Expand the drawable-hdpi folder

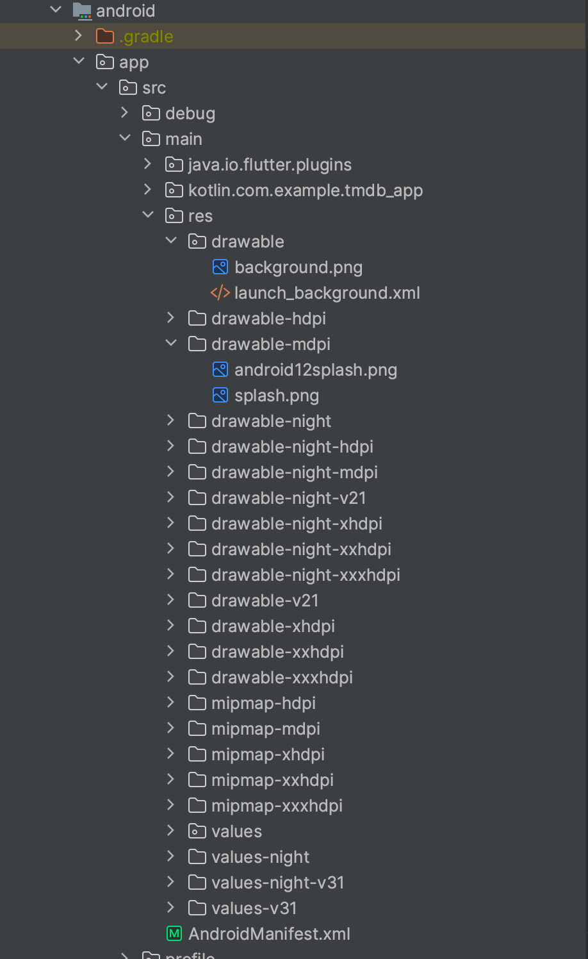(170, 318)
